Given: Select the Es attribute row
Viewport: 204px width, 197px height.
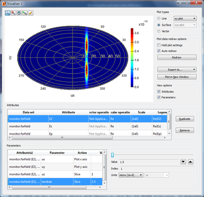Looking at the screenshot, I should coord(87,126).
